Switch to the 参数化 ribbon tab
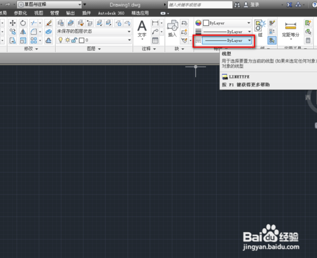The height and width of the screenshot is (258, 317). (x=20, y=13)
